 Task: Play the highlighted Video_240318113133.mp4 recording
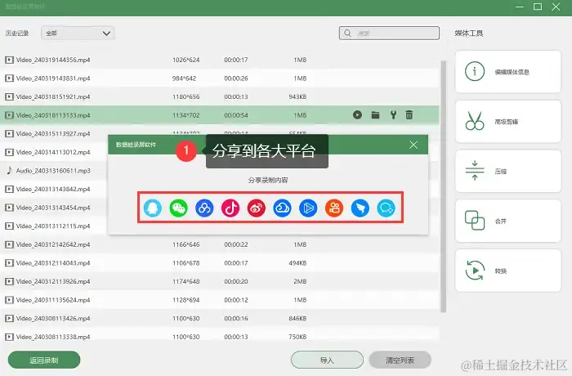pos(358,115)
